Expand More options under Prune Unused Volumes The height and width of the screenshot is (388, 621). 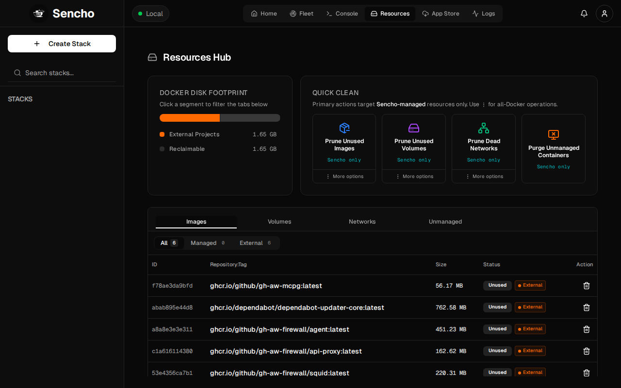coord(414,177)
